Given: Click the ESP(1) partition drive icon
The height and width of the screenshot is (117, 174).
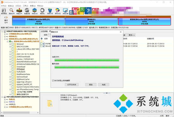Looking at the screenshot, I should pos(7,102).
